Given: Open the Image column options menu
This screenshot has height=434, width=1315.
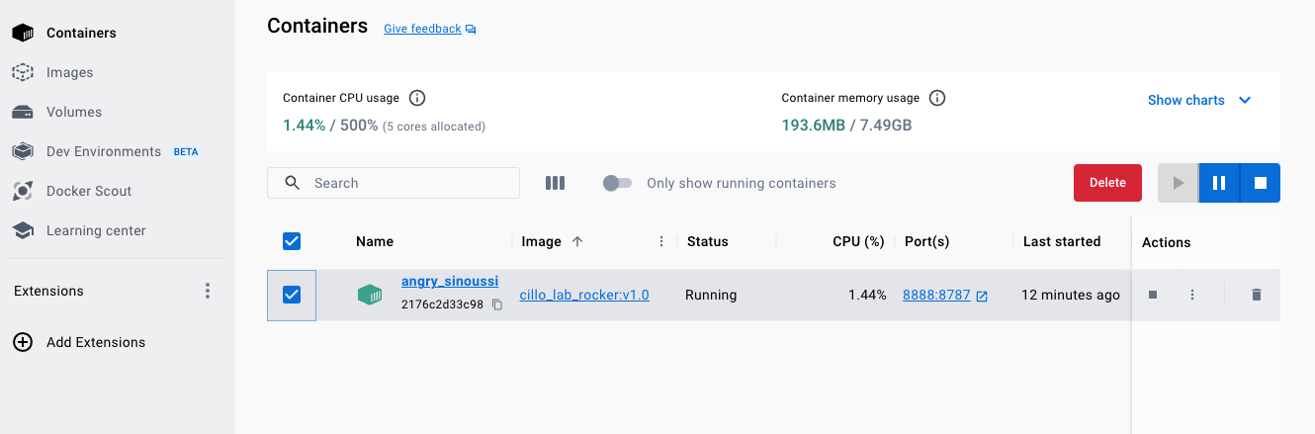Looking at the screenshot, I should [661, 241].
